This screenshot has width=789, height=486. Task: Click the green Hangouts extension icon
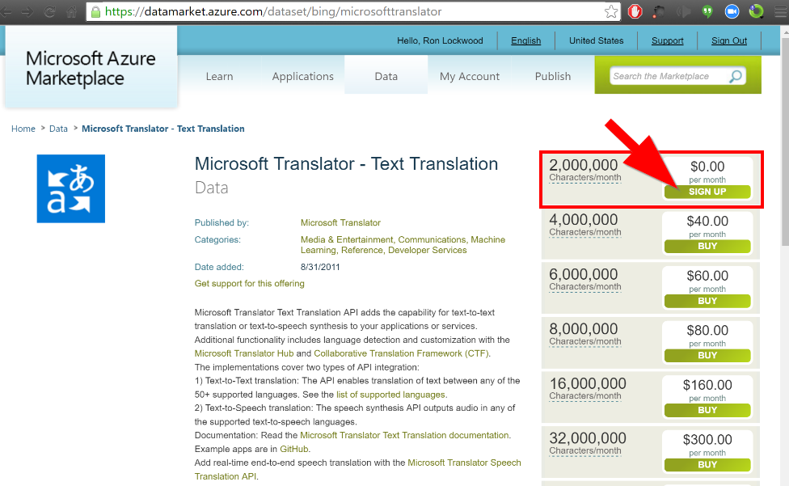[707, 12]
